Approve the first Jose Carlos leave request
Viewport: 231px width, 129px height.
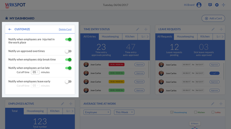(214, 65)
